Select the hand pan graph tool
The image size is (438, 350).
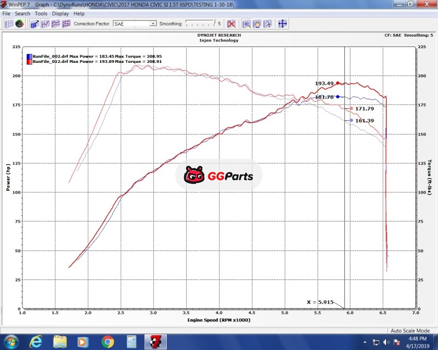point(257,24)
